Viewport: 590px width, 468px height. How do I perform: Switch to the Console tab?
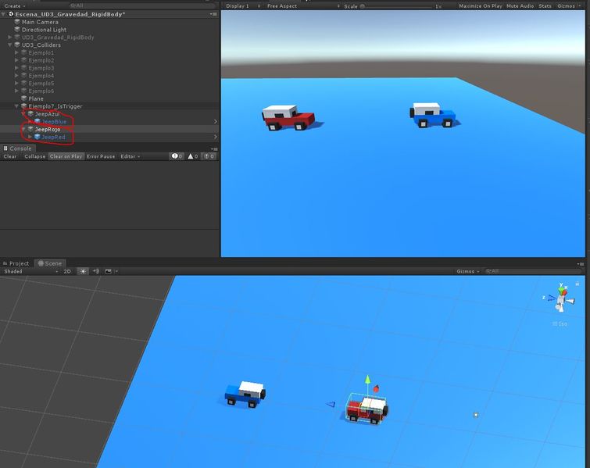point(17,148)
